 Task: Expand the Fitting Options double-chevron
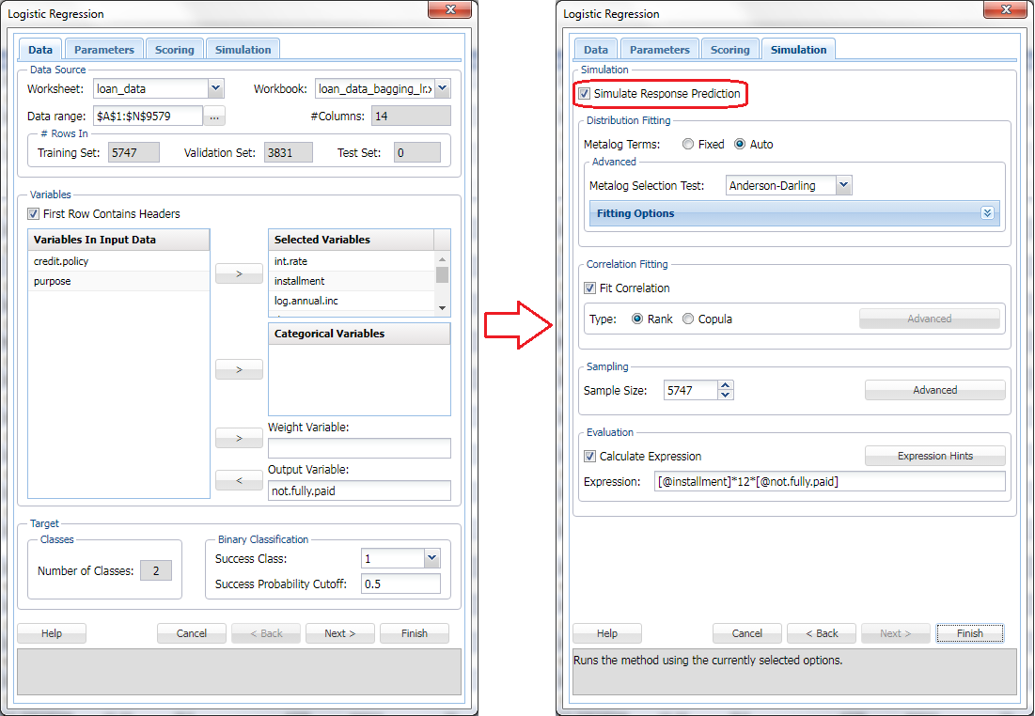tap(987, 213)
